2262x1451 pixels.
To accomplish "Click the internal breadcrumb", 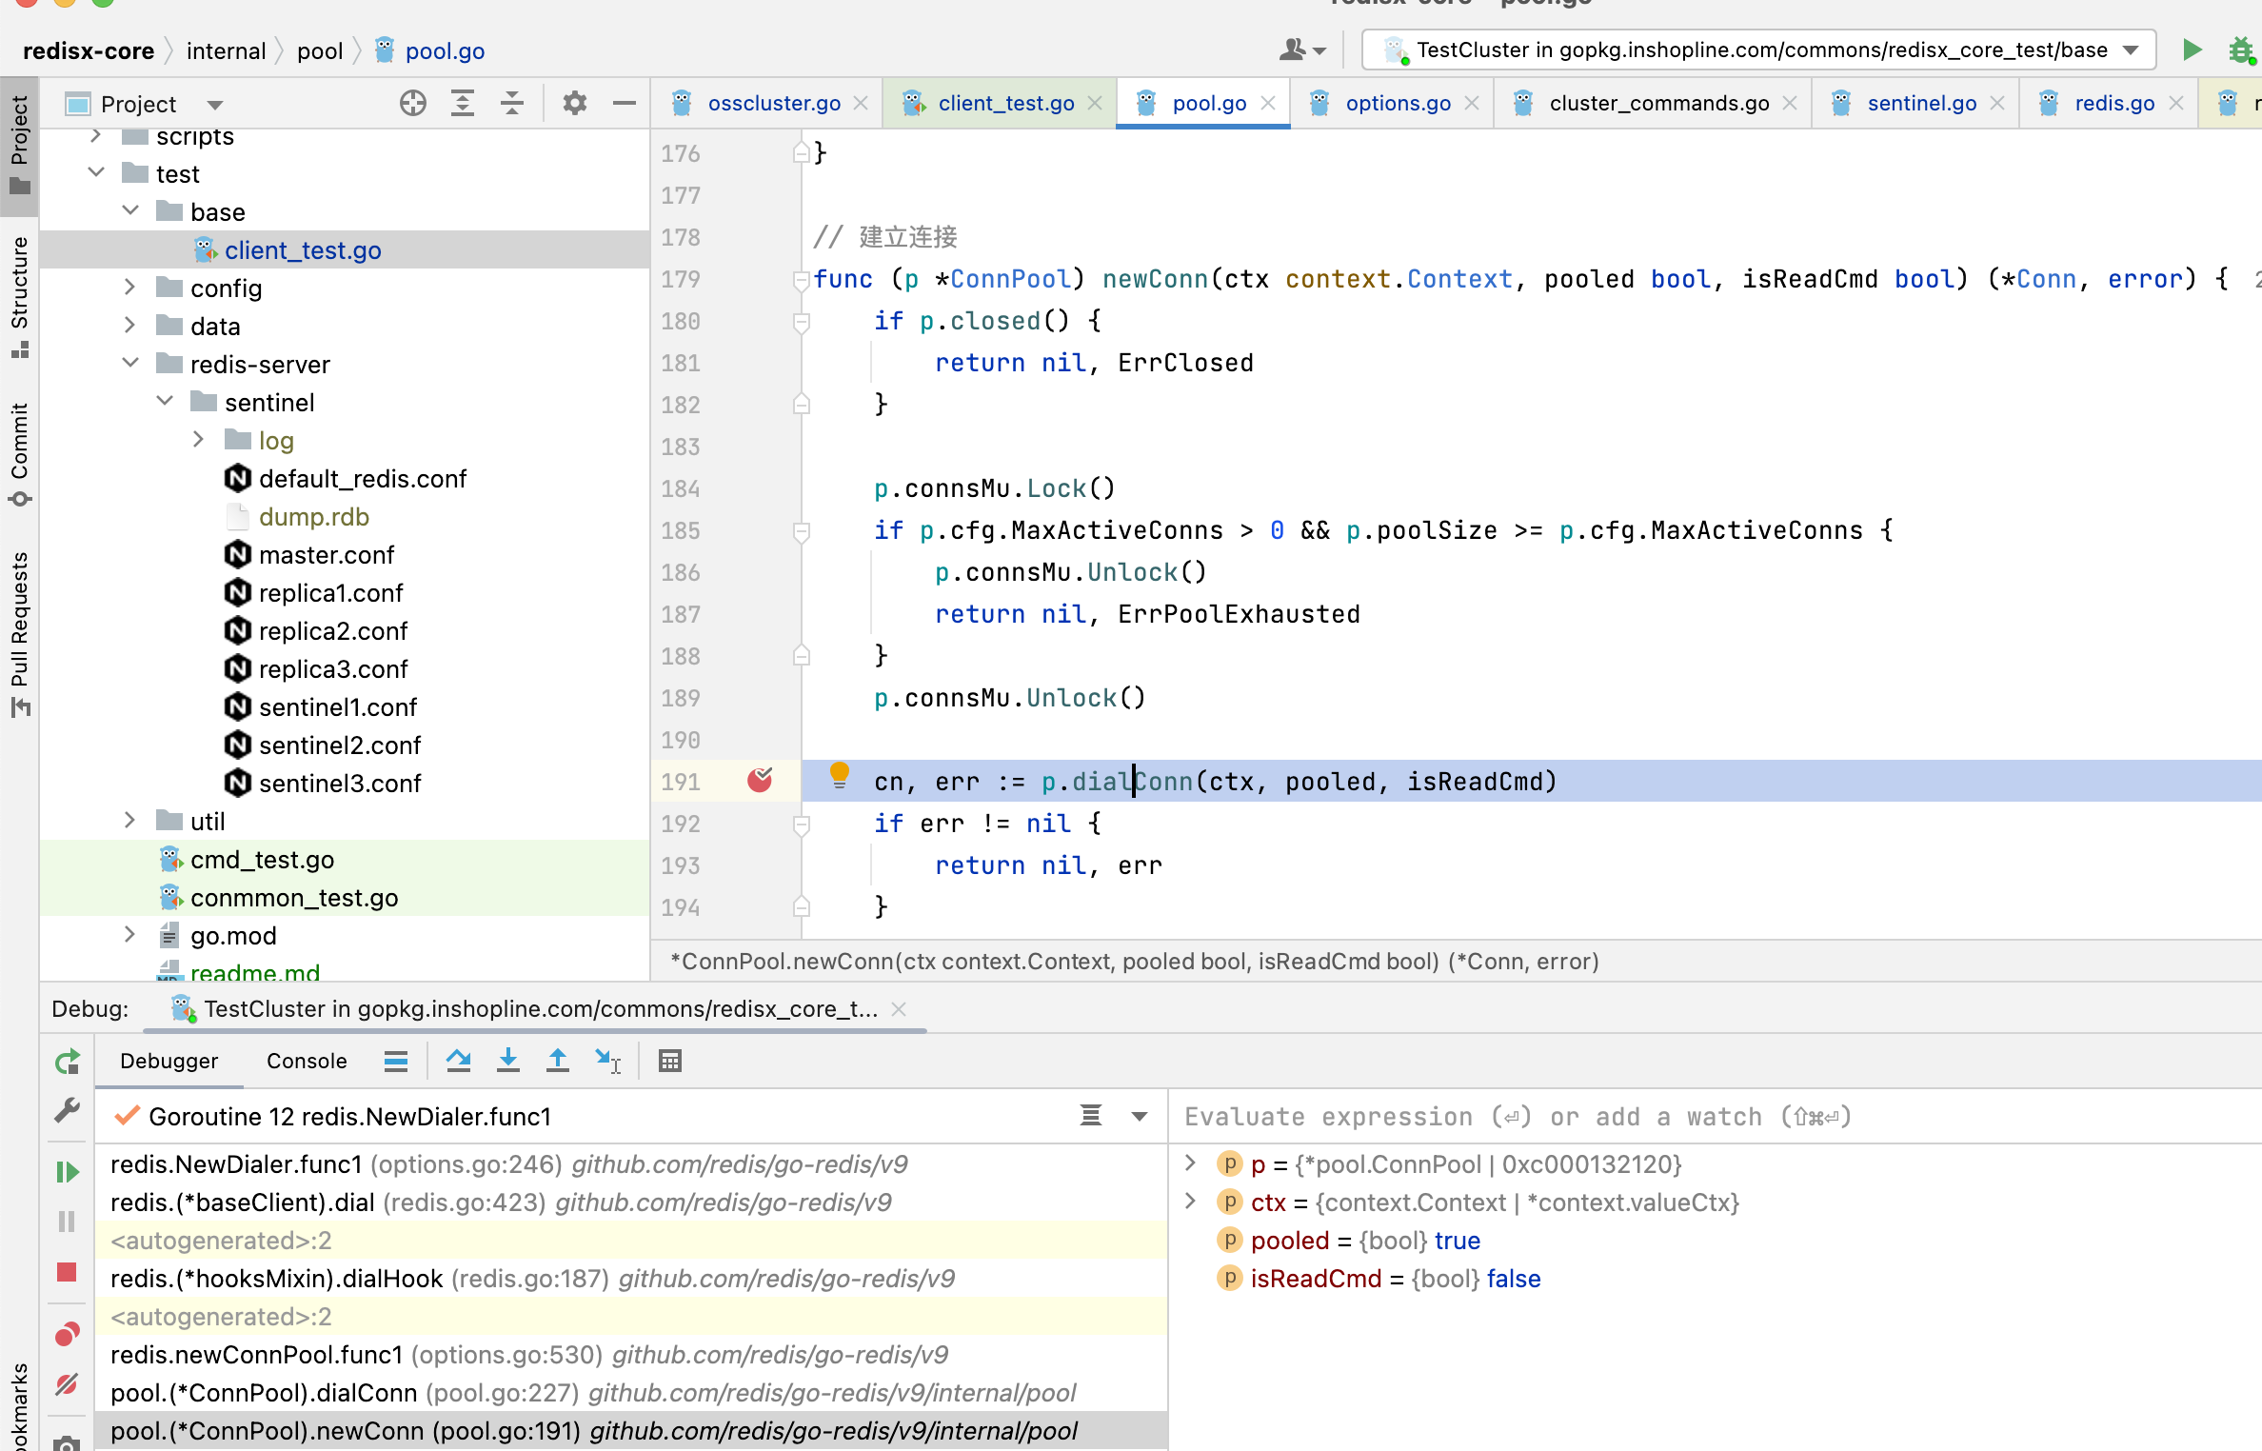I will point(227,50).
